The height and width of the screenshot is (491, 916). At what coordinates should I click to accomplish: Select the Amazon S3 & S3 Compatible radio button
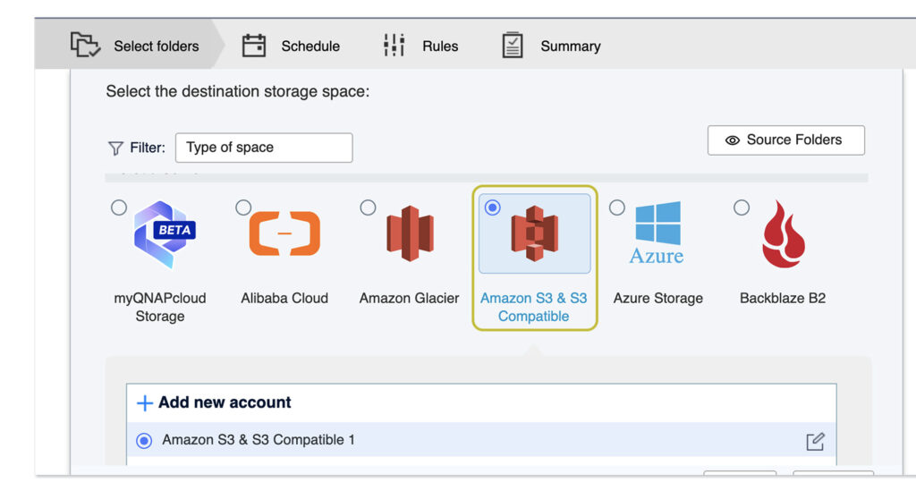pos(493,207)
